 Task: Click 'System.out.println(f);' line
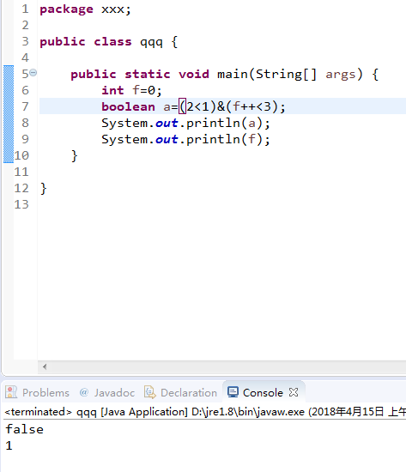point(185,140)
